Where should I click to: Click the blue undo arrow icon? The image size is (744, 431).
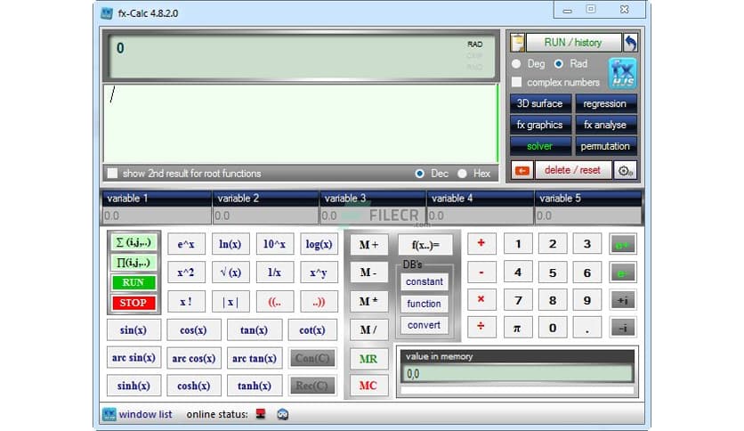(x=631, y=43)
